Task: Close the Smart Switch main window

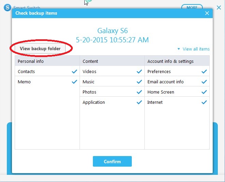Action: pos(219,8)
